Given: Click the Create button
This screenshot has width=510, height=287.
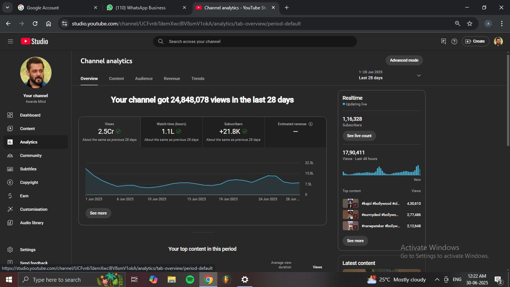Looking at the screenshot, I should (475, 41).
